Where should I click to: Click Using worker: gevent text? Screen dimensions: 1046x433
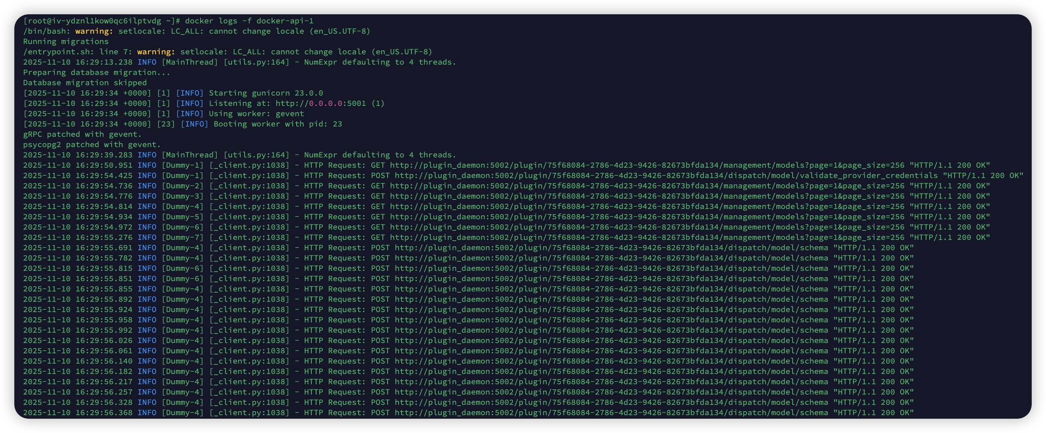click(x=256, y=114)
